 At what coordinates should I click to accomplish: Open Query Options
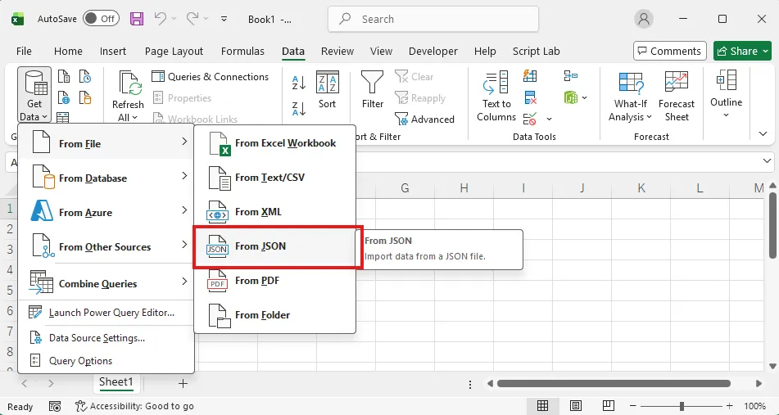106,361
